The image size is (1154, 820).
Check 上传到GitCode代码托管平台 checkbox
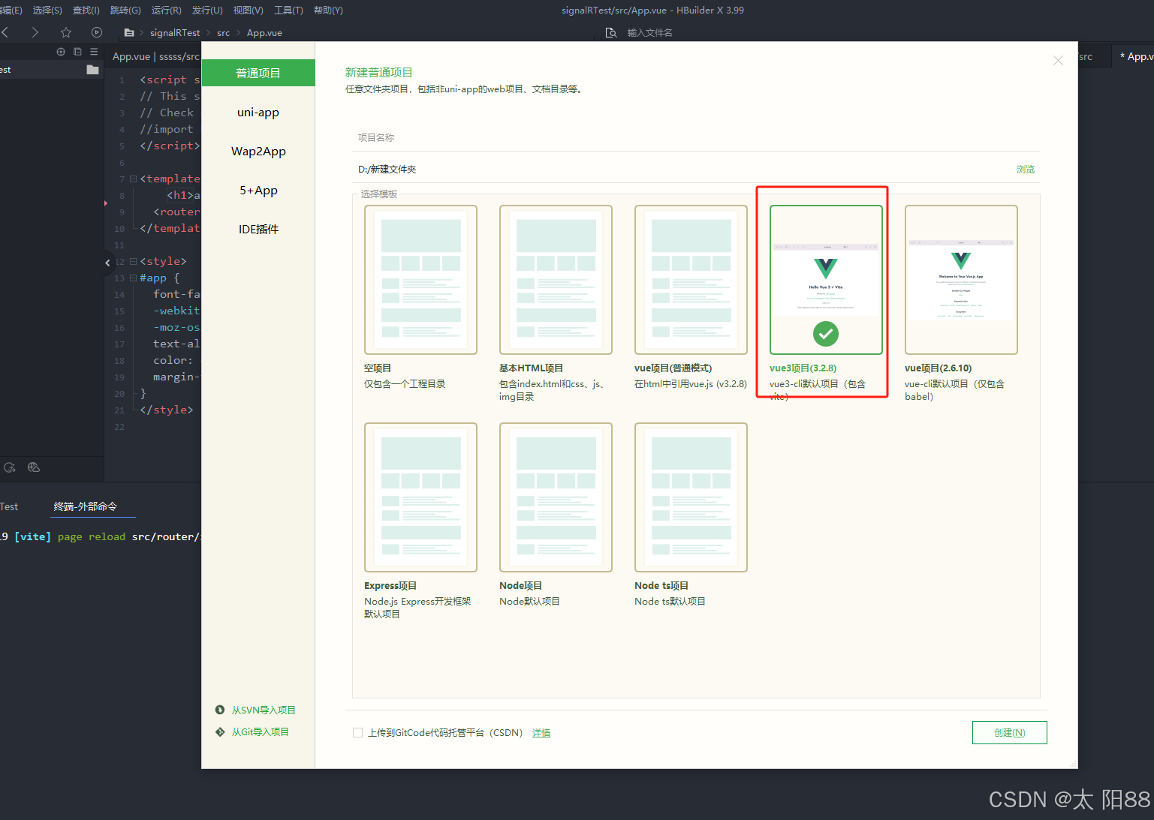[x=358, y=733]
